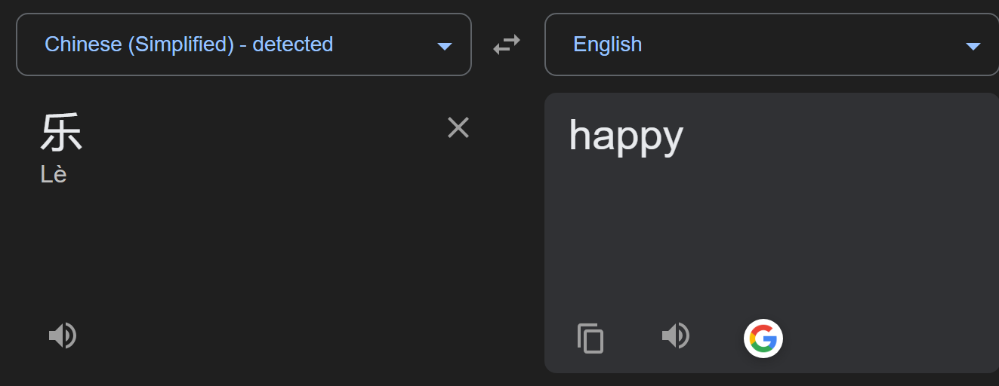Click the translated word "happy"

[626, 136]
